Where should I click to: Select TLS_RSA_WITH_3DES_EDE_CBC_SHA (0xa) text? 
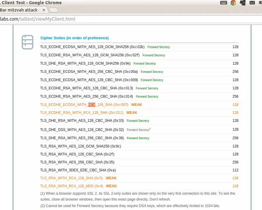[x=78, y=170]
